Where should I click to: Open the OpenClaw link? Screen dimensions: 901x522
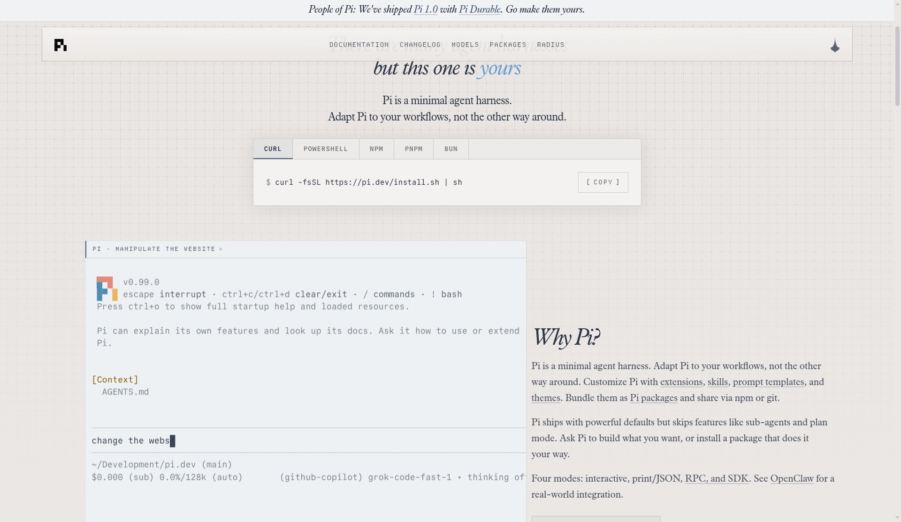[x=792, y=478]
